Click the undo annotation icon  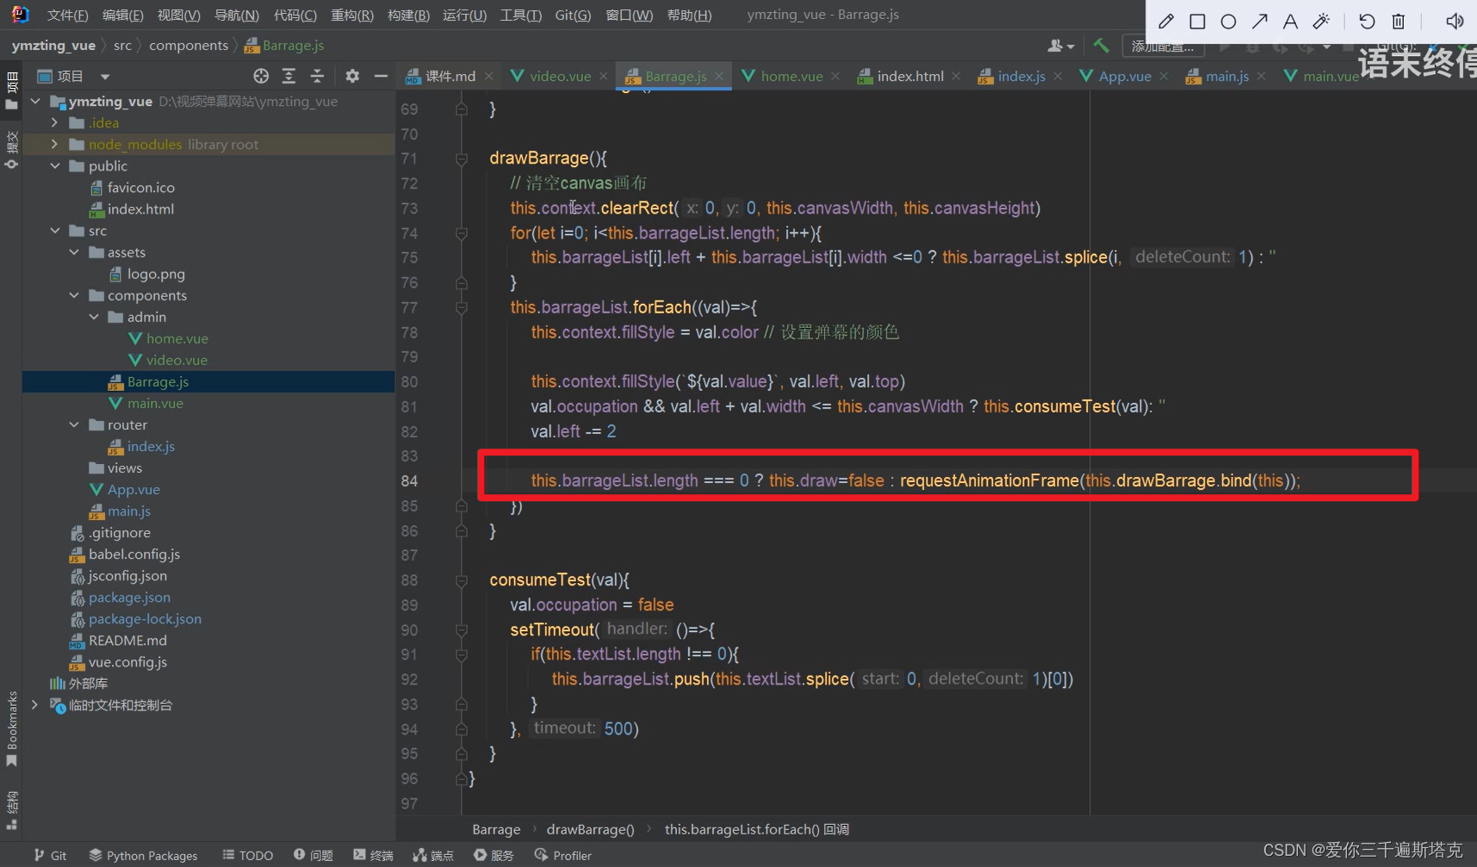coord(1367,22)
